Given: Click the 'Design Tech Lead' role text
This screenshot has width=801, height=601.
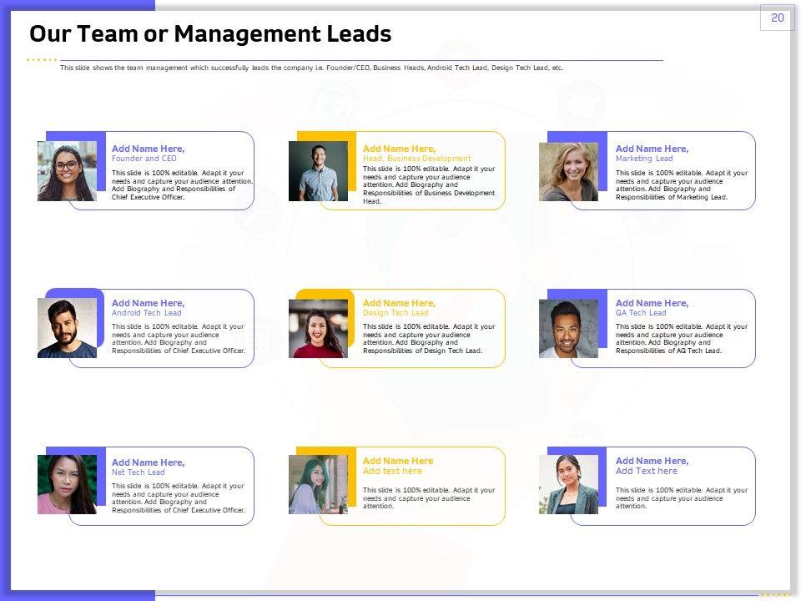Looking at the screenshot, I should 395,313.
